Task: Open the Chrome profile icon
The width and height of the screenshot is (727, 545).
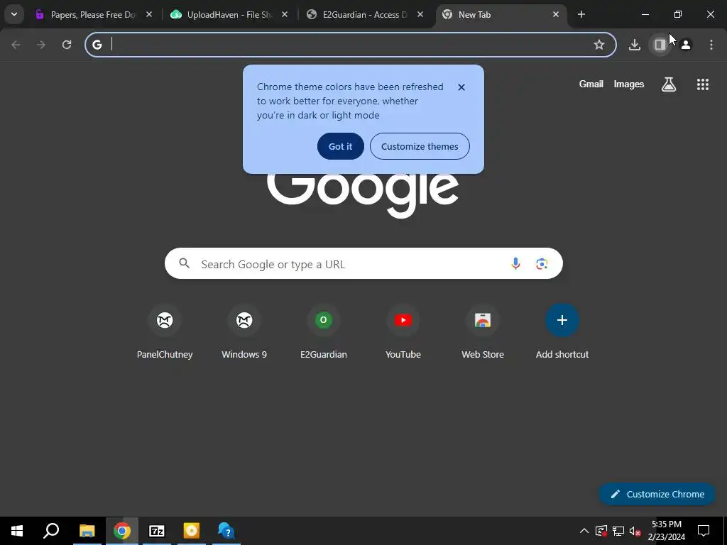Action: pyautogui.click(x=686, y=45)
